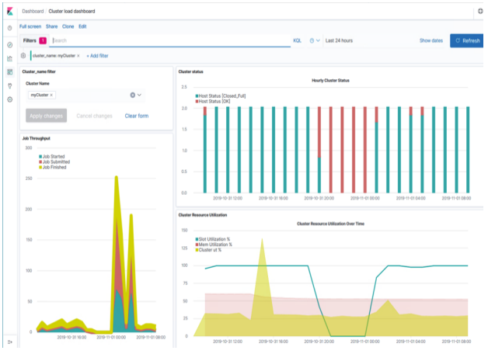This screenshot has height=354, width=488.
Task: Click the Kibana logo icon
Action: point(10,11)
